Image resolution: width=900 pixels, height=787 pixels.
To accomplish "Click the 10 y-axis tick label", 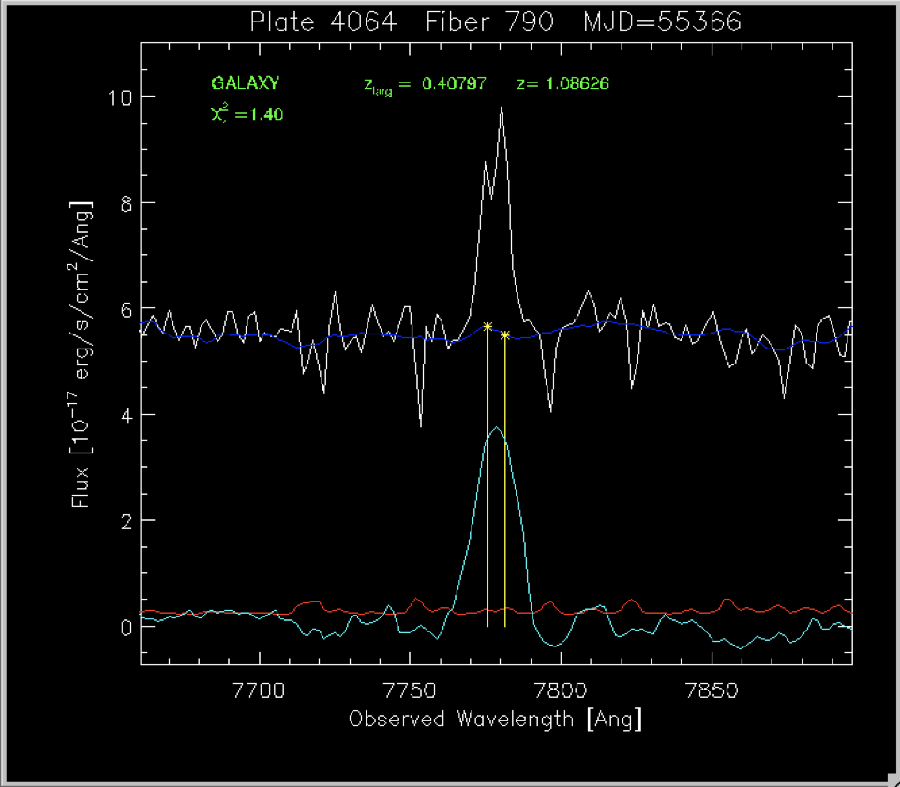I will 117,97.
